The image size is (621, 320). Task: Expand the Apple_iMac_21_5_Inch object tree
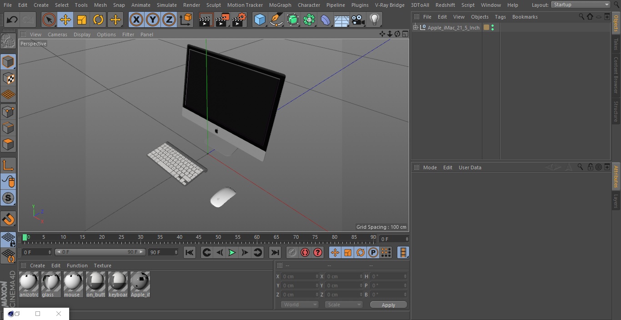point(415,28)
